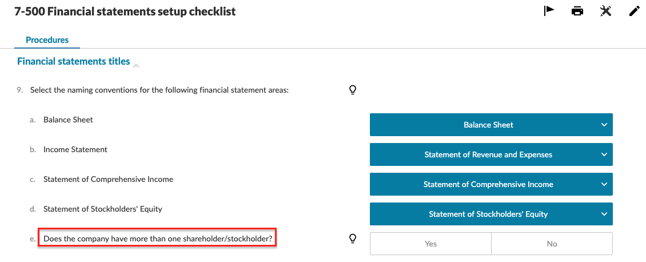Click the Income Statement row label
The width and height of the screenshot is (646, 262).
(x=75, y=149)
